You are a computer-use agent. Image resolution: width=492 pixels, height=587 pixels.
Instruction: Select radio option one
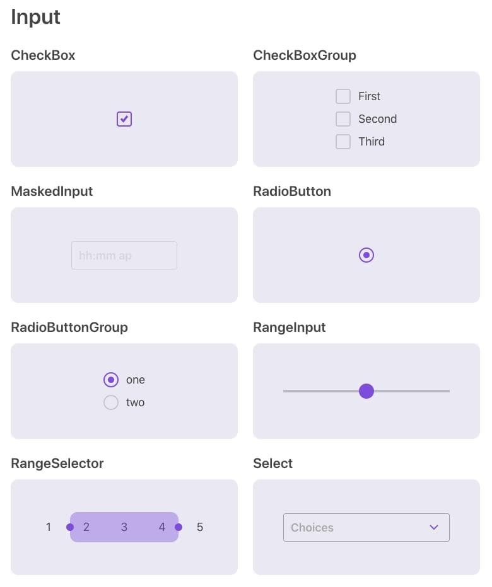point(111,380)
